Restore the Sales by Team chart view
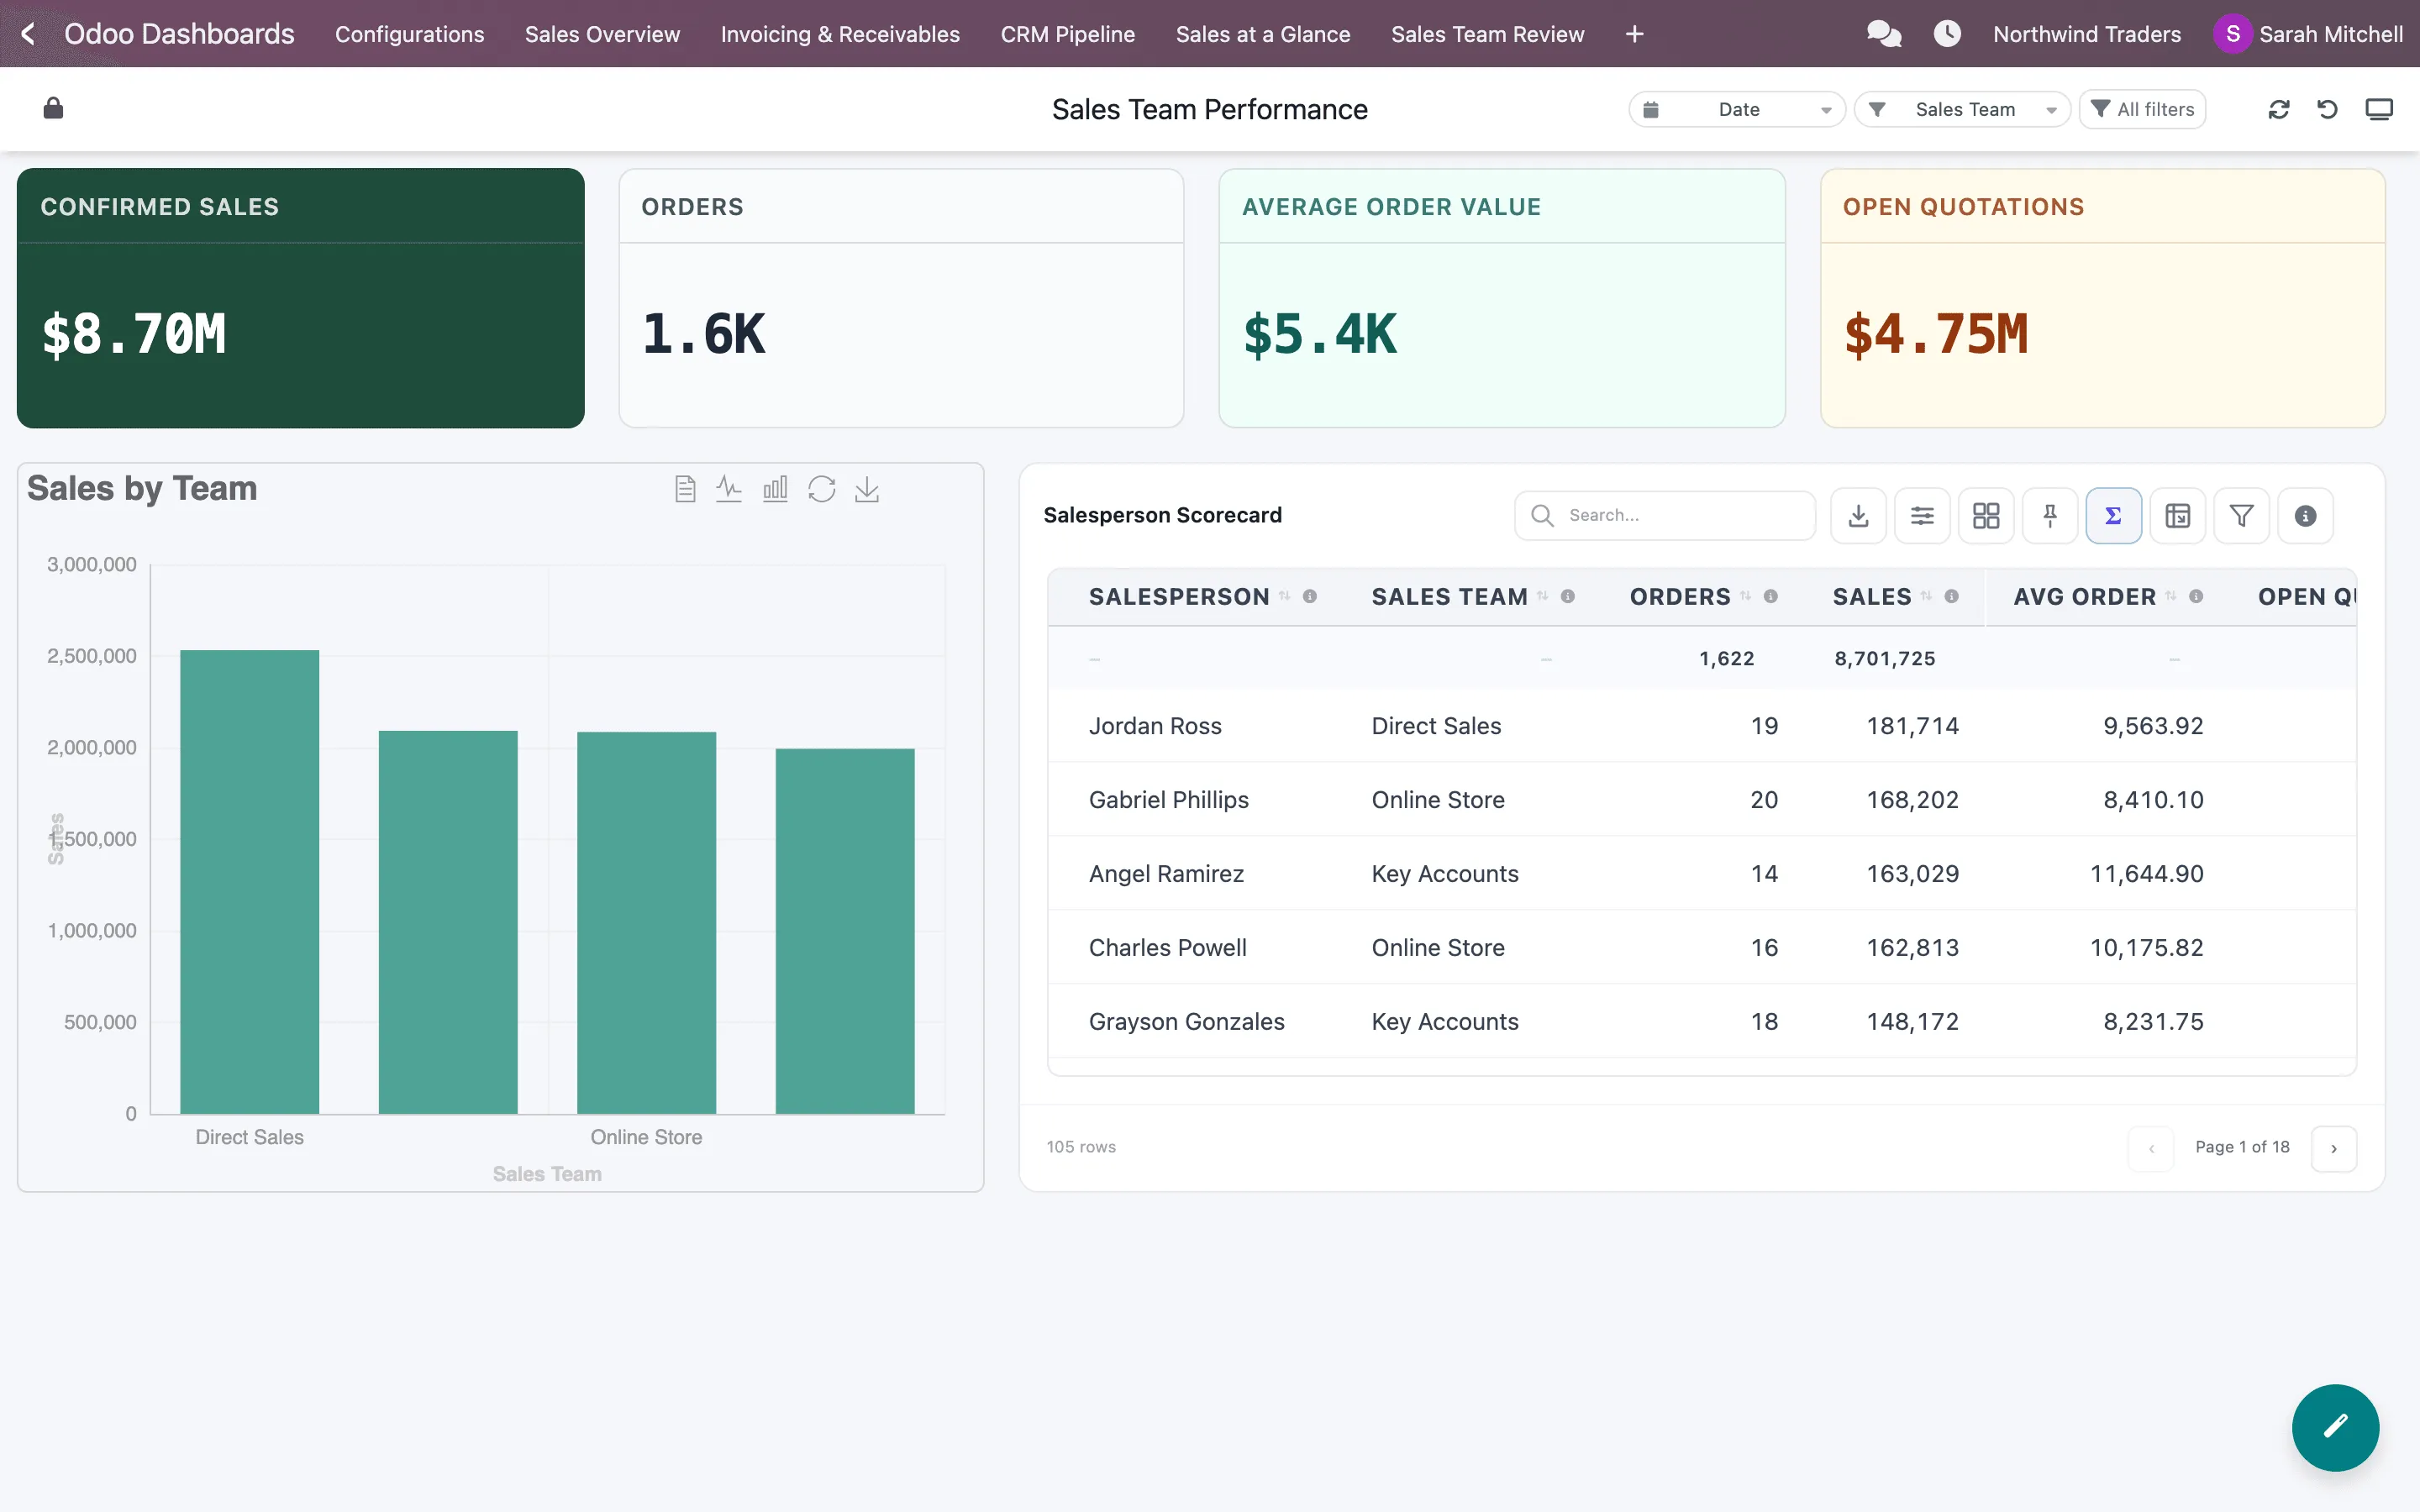Screen dimensions: 2420x1512 (x=822, y=489)
